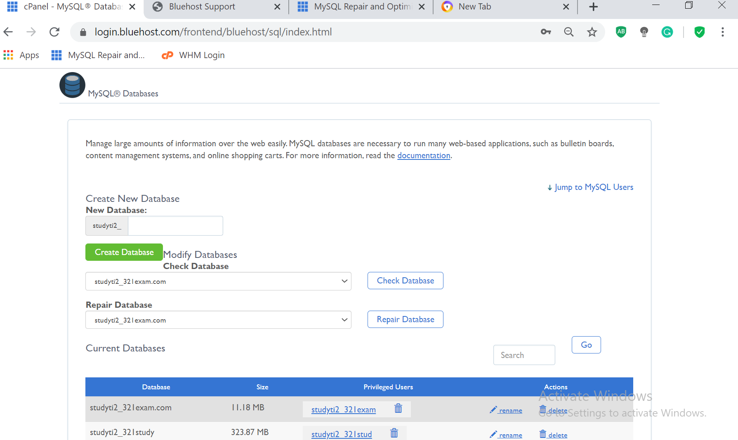Open MySQL Repair and... bookmark
This screenshot has height=440, width=738.
(98, 55)
